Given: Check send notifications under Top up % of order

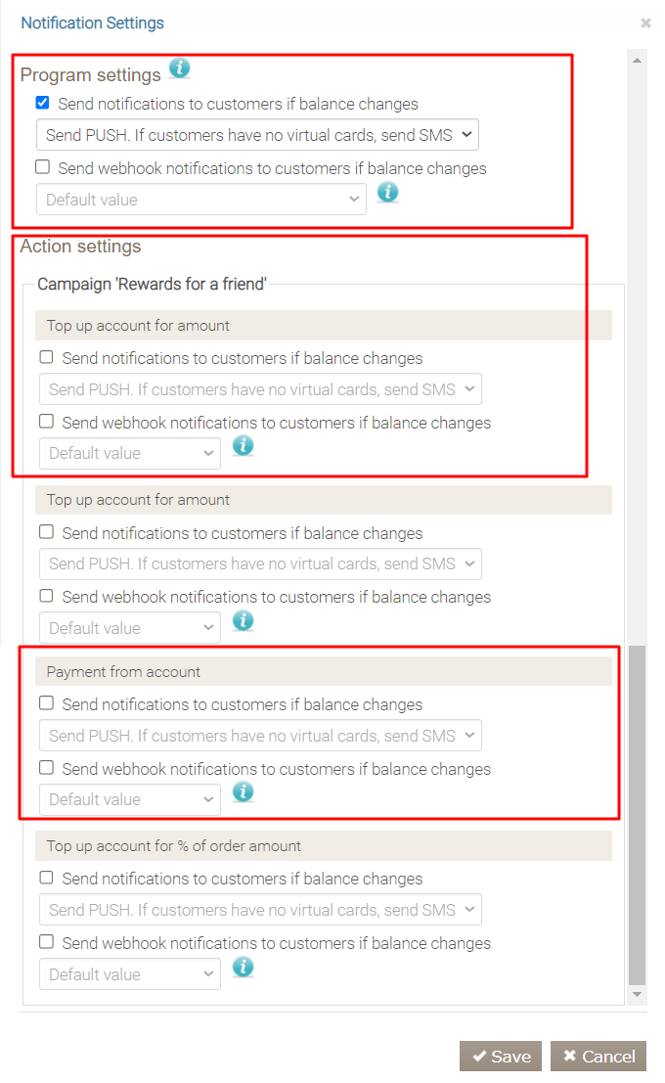Looking at the screenshot, I should click(x=46, y=878).
